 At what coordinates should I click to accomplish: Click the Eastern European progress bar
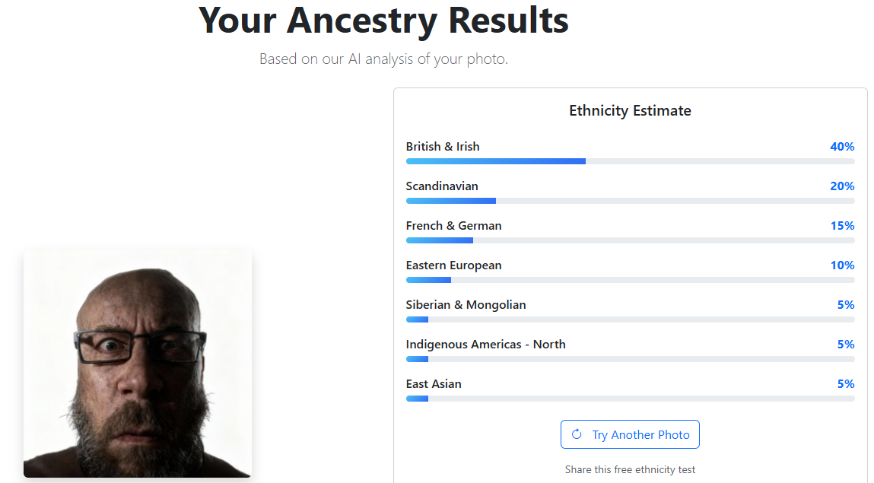coord(630,280)
